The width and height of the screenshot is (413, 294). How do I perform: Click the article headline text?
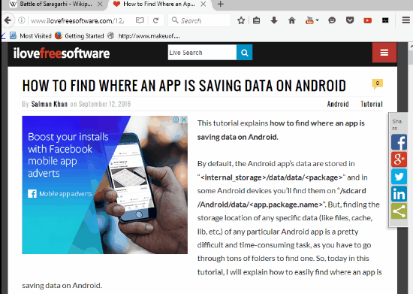pos(184,86)
